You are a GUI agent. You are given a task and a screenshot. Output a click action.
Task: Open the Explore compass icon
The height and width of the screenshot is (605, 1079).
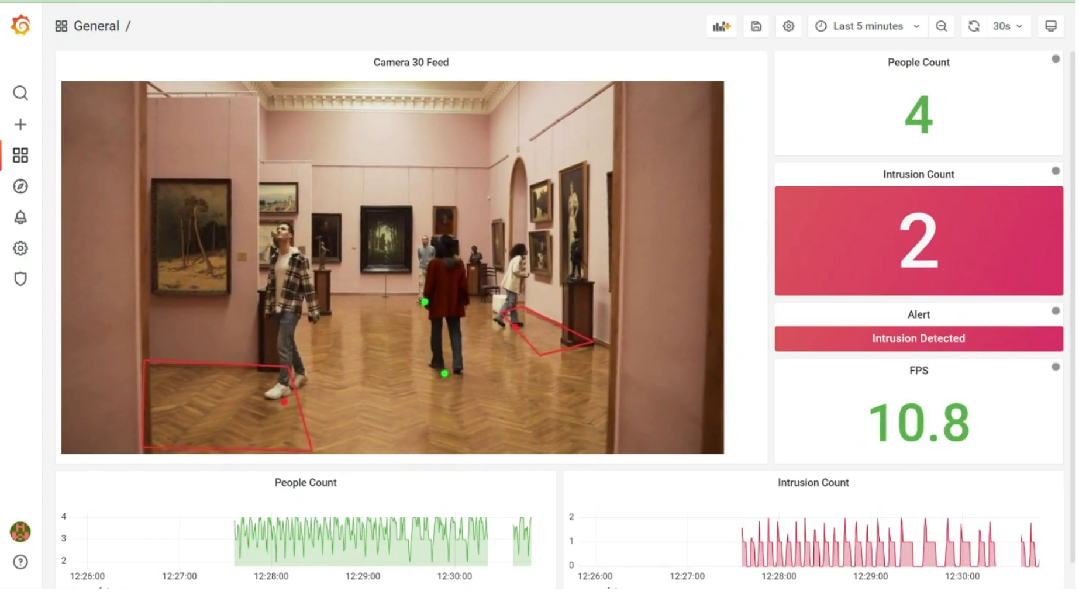tap(20, 186)
